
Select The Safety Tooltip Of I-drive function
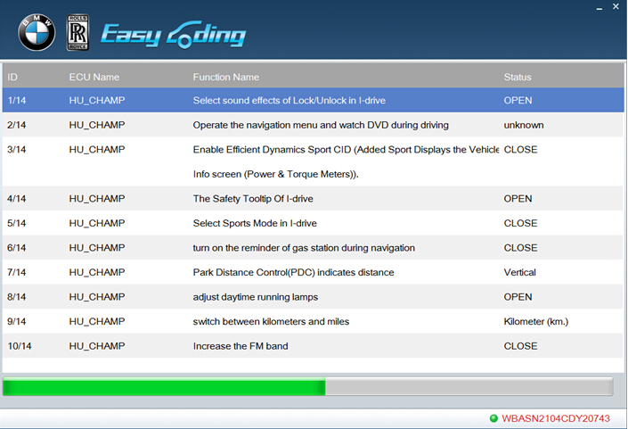(x=313, y=199)
